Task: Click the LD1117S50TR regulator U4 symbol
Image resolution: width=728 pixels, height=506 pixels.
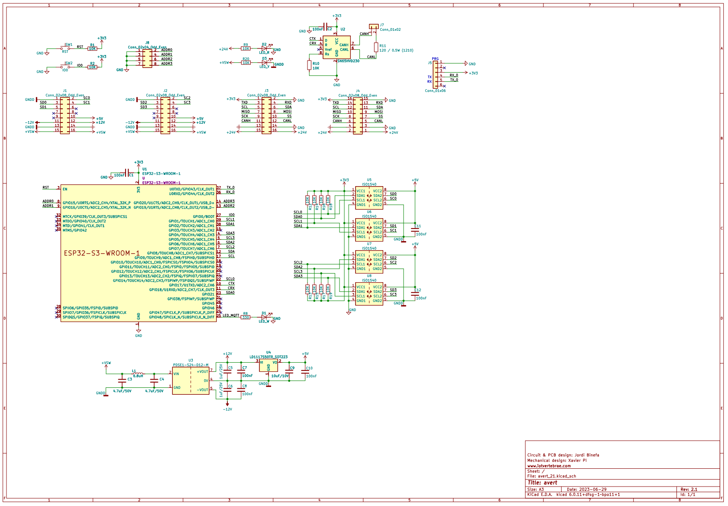Action: pyautogui.click(x=269, y=366)
